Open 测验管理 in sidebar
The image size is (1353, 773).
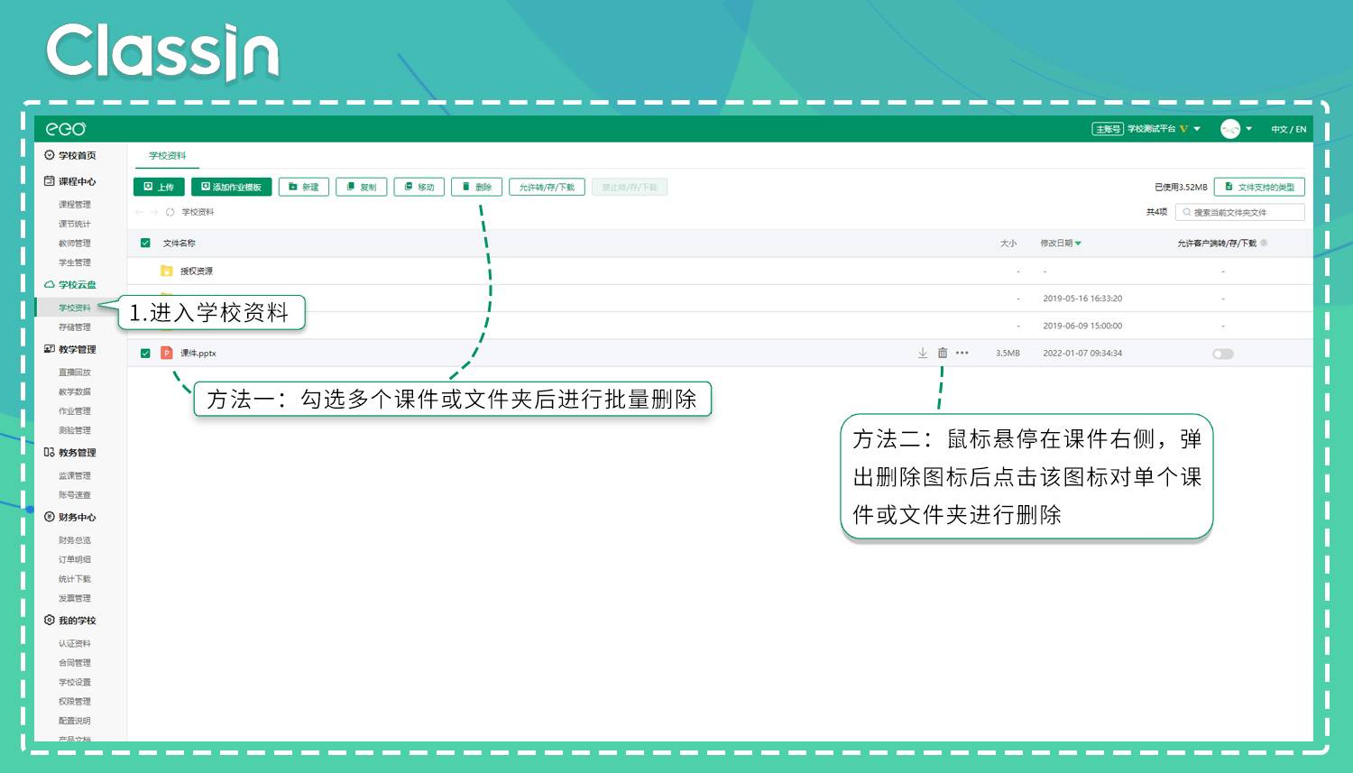pos(75,430)
